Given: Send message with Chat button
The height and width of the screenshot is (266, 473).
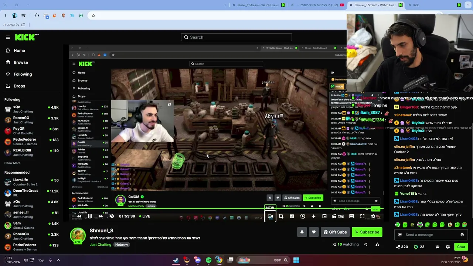Looking at the screenshot, I should (x=461, y=247).
